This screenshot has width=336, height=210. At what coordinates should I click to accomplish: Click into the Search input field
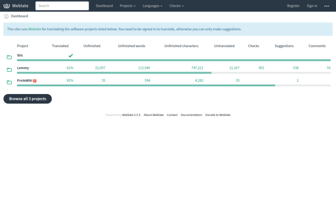62,6
